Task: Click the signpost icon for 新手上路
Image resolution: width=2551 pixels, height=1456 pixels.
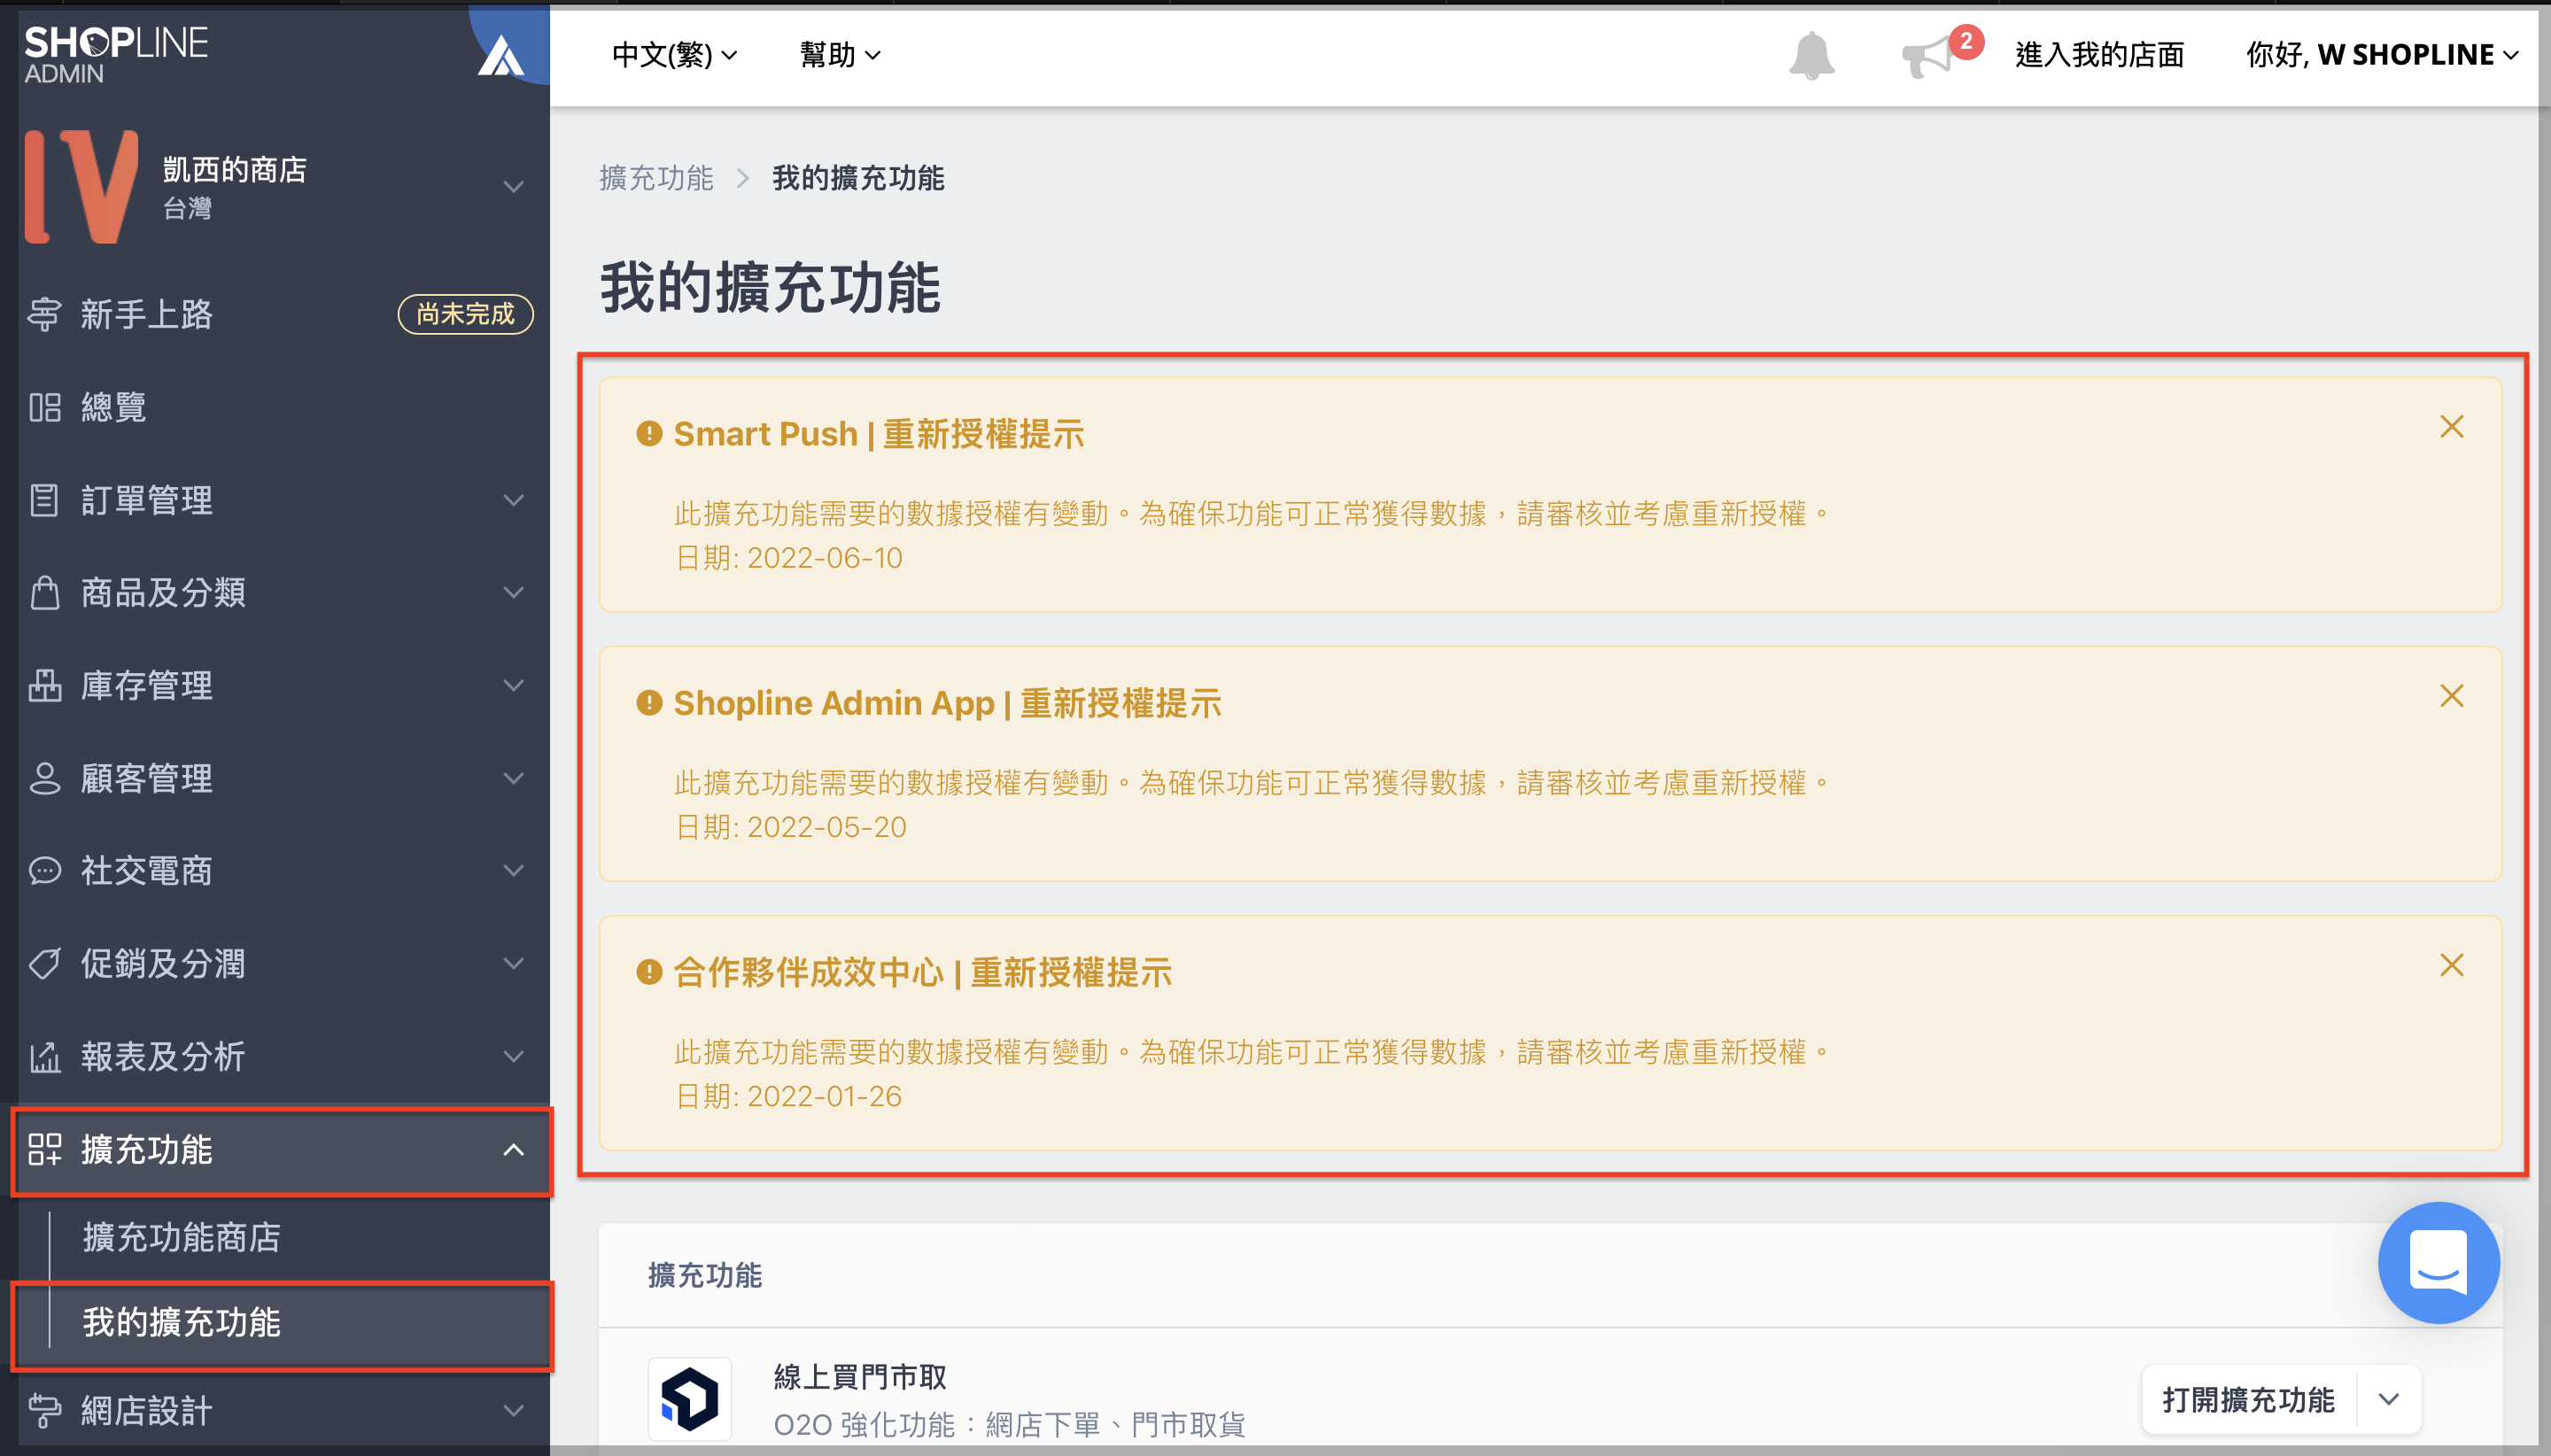Action: tap(44, 314)
